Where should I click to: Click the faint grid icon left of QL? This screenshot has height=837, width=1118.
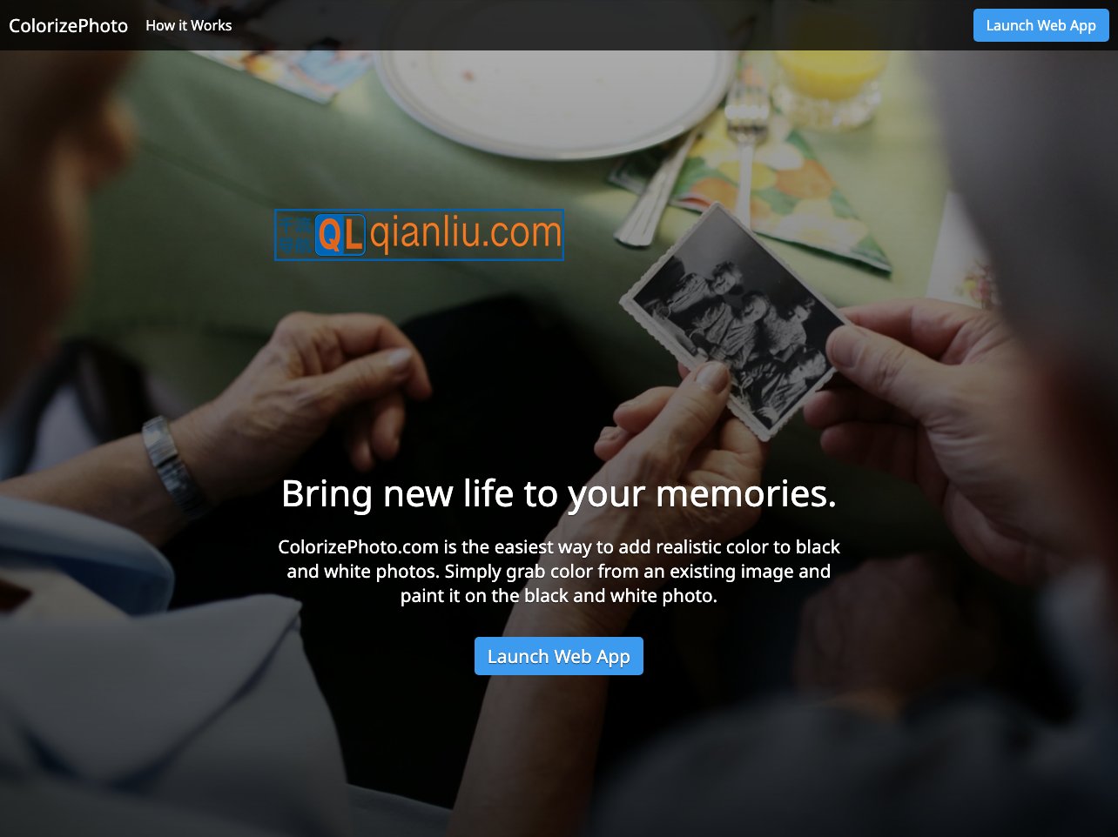pos(295,235)
